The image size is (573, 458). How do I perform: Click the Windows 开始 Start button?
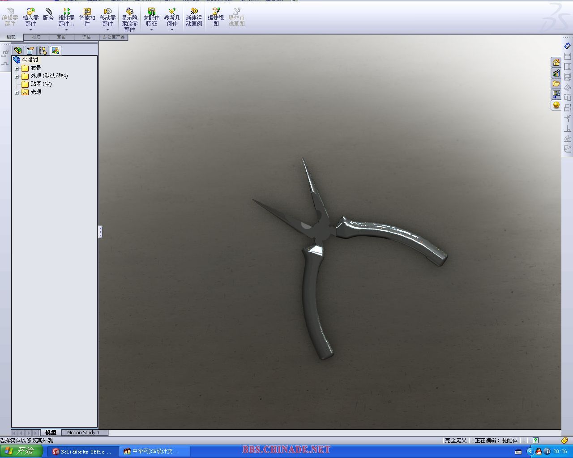[22, 451]
